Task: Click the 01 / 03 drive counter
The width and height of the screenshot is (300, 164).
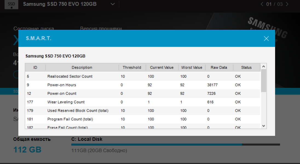Action: point(274,4)
